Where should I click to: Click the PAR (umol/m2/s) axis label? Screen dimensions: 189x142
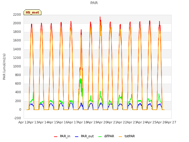(4, 67)
